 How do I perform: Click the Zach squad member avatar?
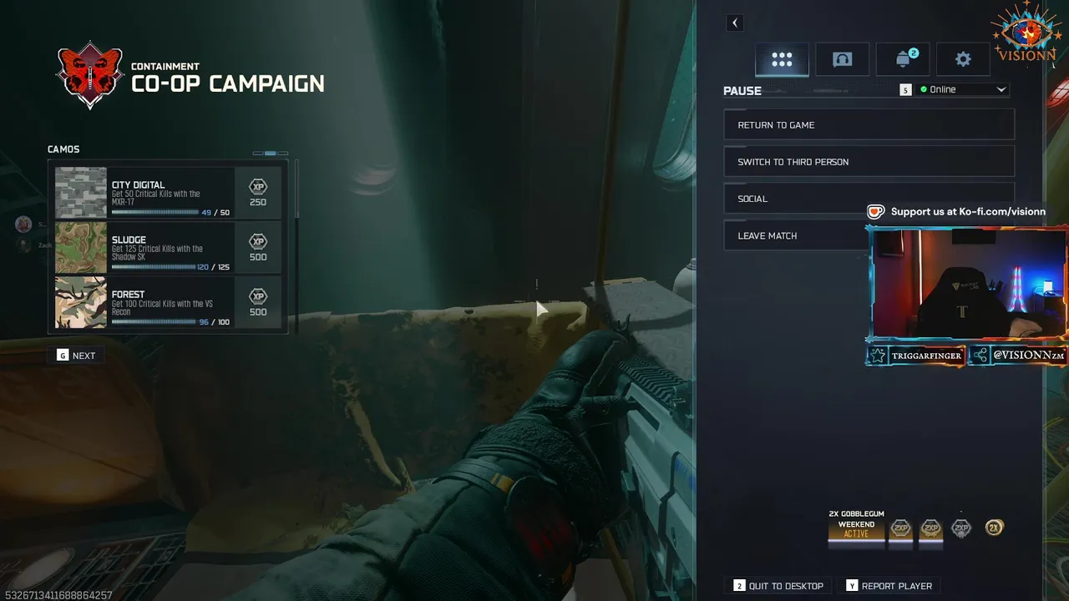coord(23,245)
